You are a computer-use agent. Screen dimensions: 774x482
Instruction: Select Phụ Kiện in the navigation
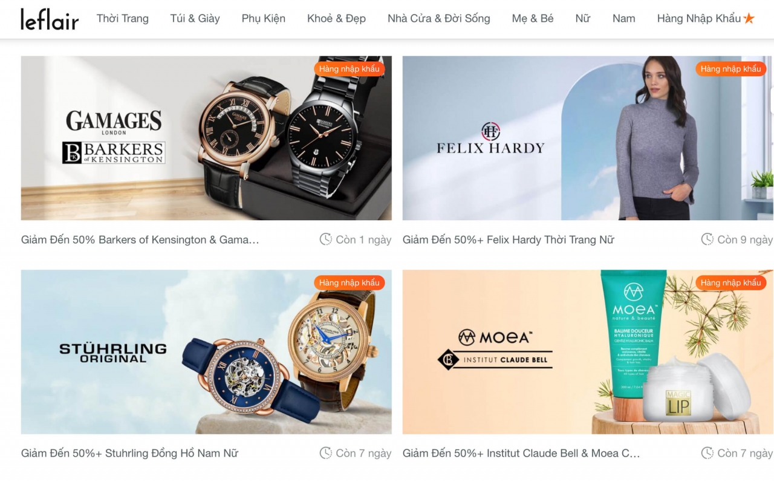(x=264, y=19)
